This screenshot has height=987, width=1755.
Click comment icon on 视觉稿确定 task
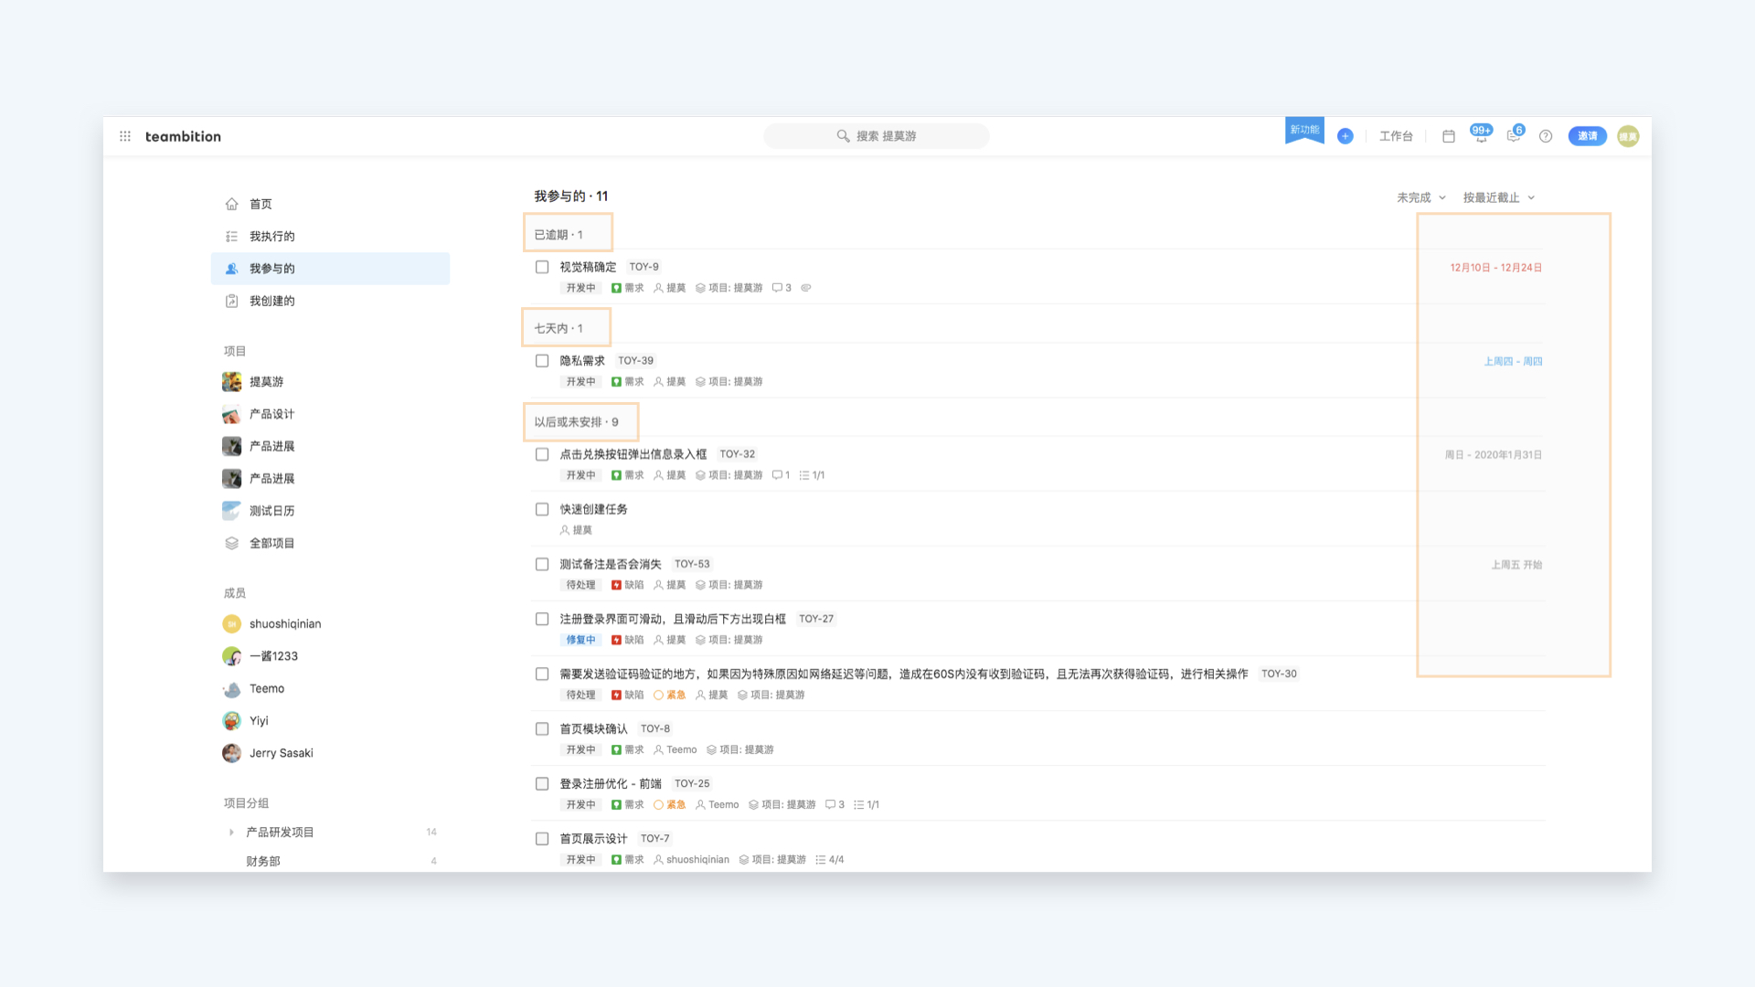[x=777, y=288]
